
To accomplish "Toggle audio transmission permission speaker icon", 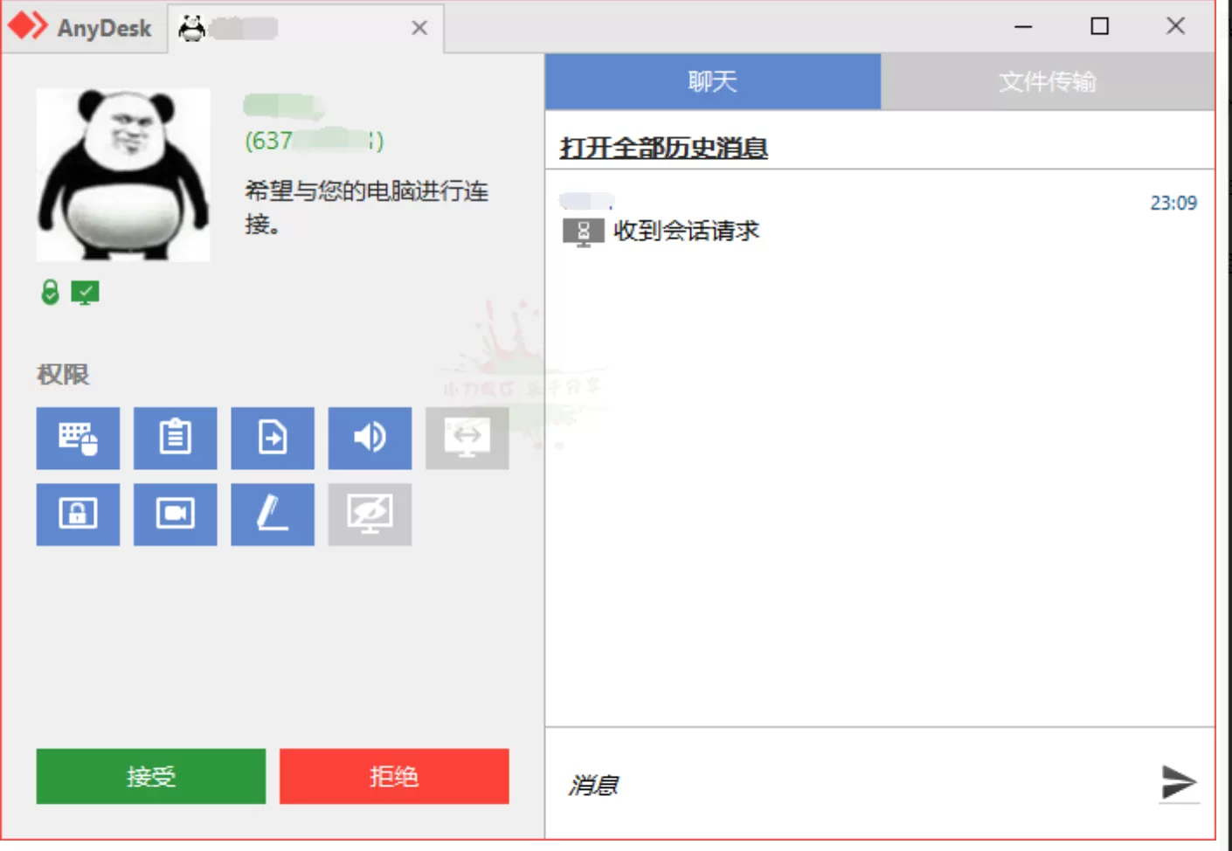I will pos(370,438).
